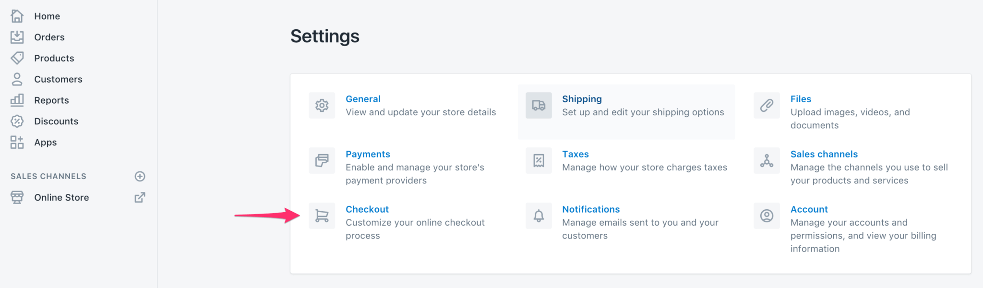Click the Notifications bell icon
The width and height of the screenshot is (983, 288).
pos(538,216)
